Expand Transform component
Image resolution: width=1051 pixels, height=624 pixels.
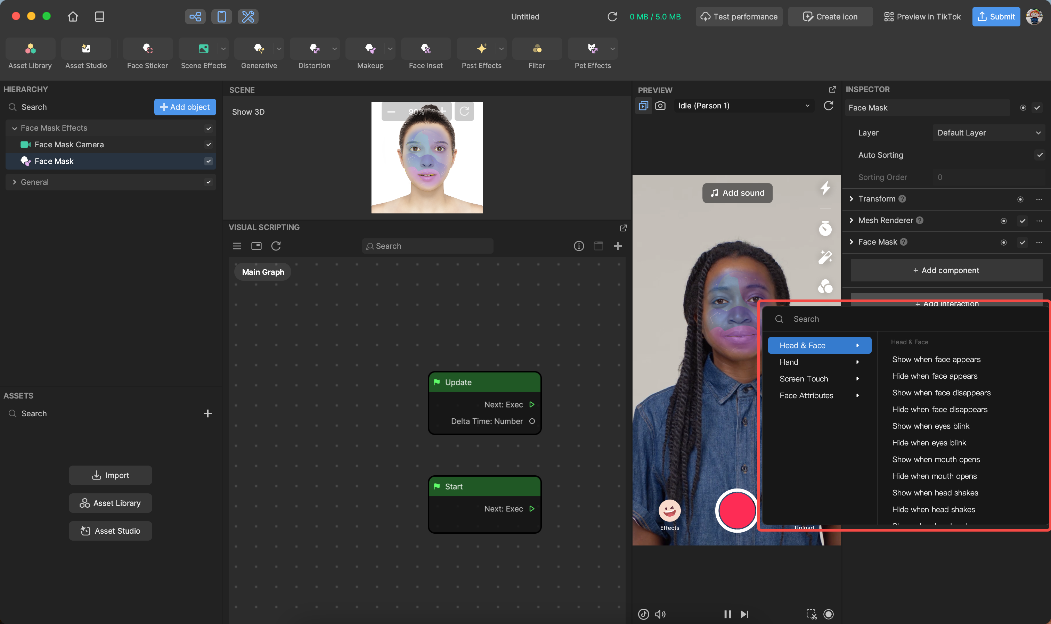coord(851,199)
